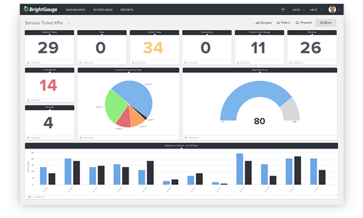The width and height of the screenshot is (363, 218).
Task: Click the clock icon under the pie chart
Action: pos(81,138)
